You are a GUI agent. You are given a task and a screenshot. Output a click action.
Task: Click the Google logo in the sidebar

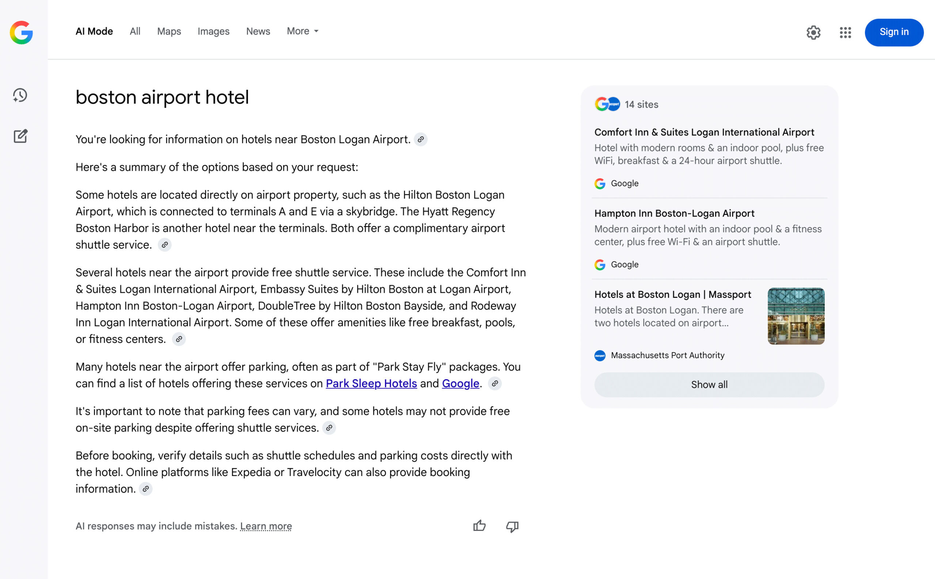tap(21, 32)
